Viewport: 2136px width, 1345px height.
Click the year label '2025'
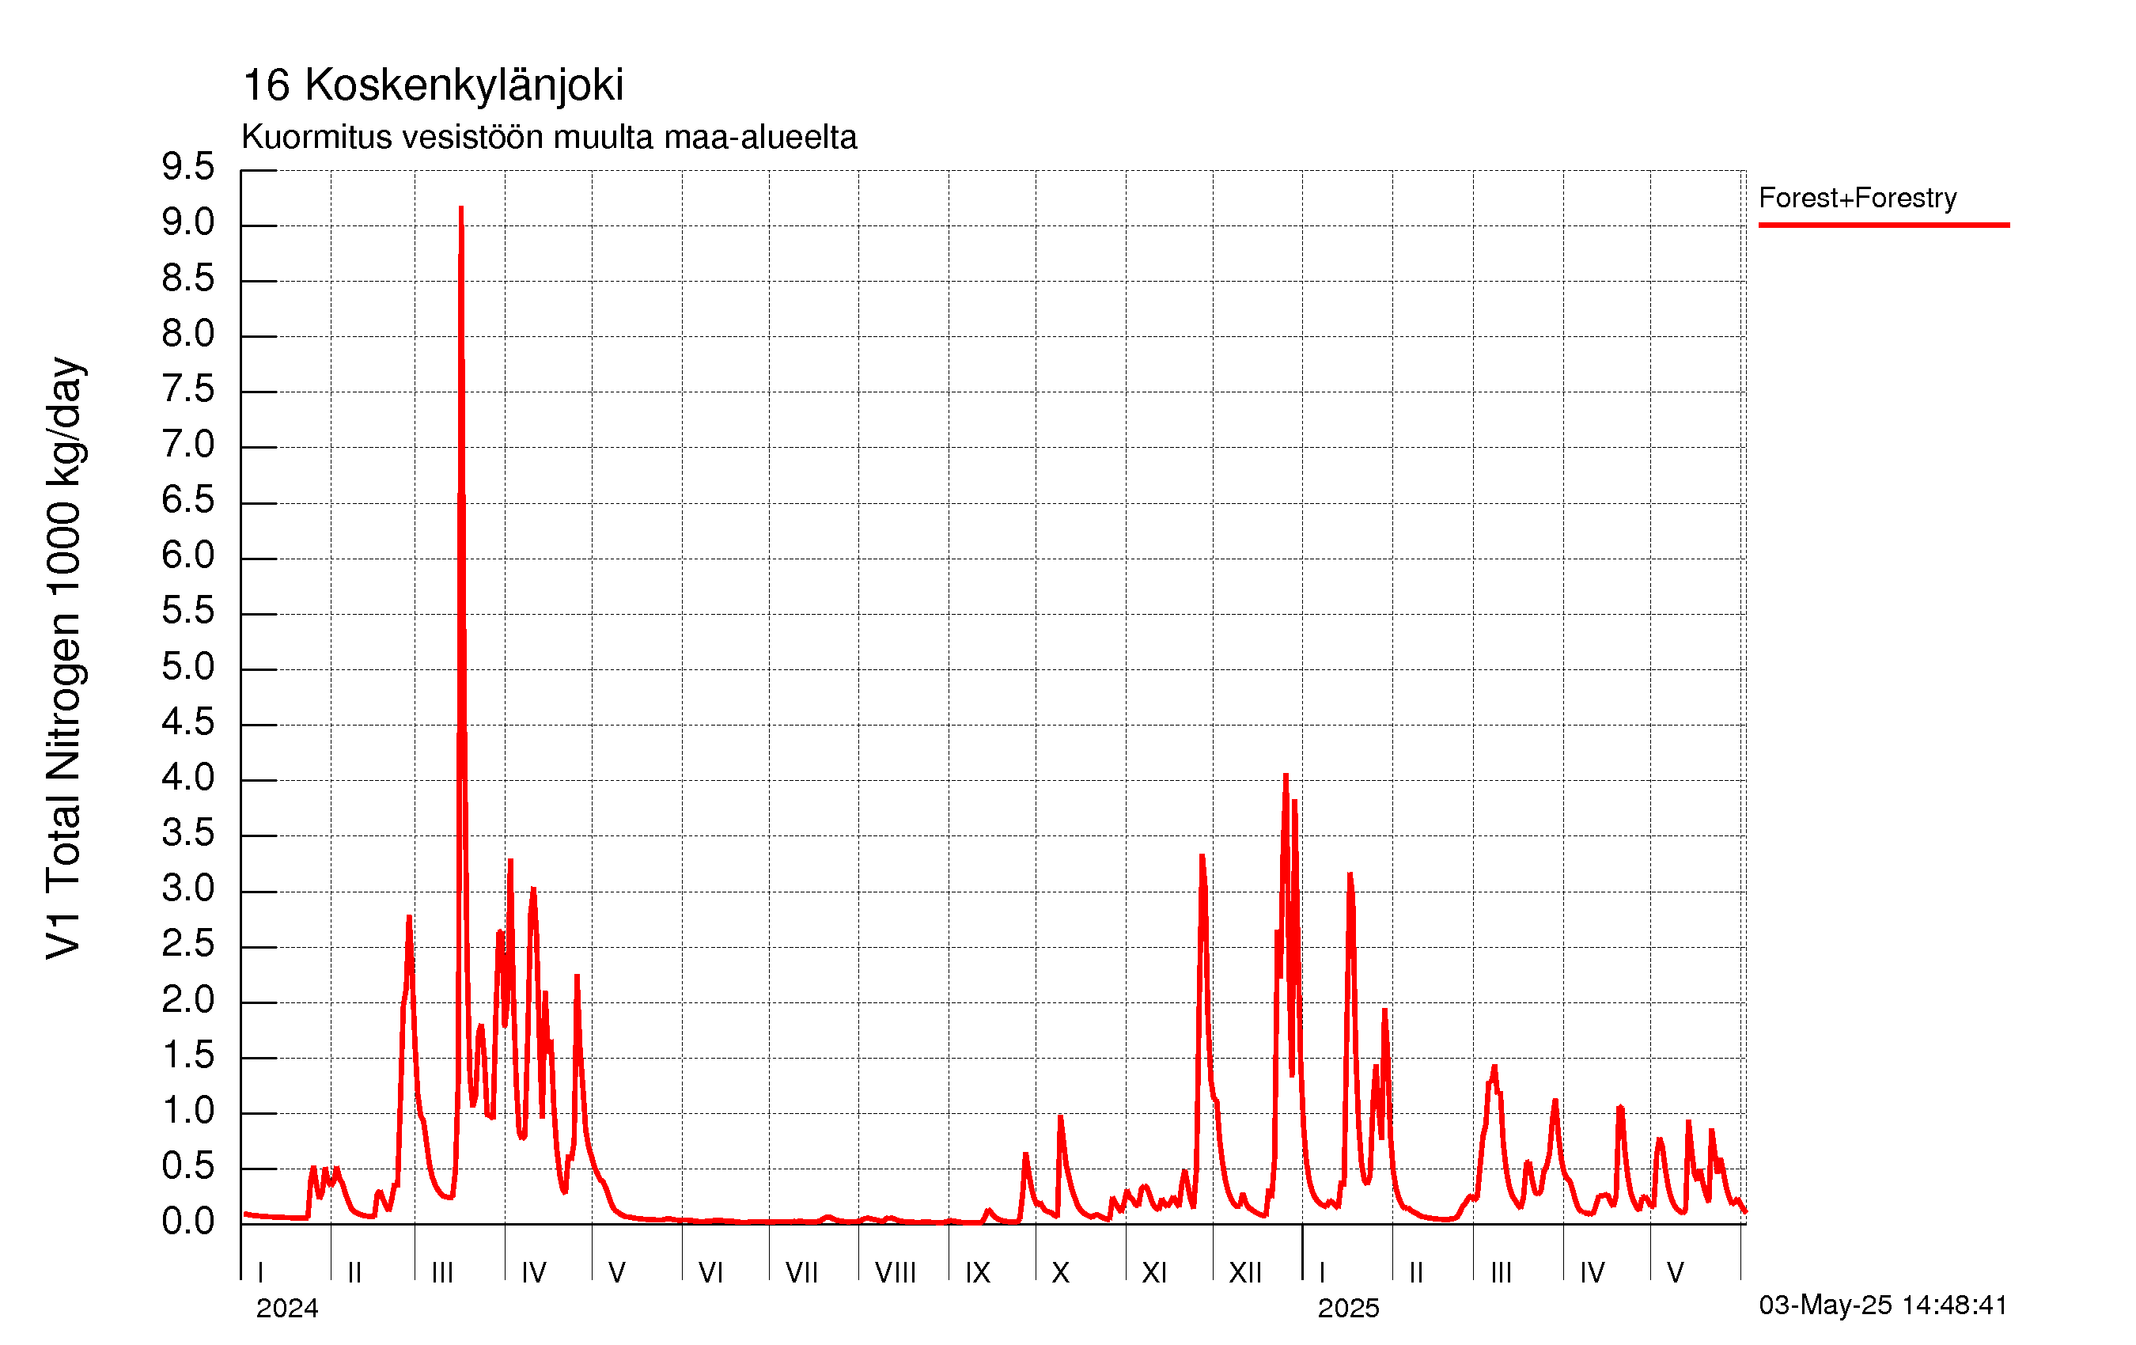(x=1348, y=1309)
